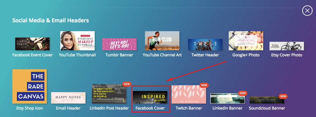
Task: Click the NEW badge on Soundcloud Banner
Action: (283, 96)
